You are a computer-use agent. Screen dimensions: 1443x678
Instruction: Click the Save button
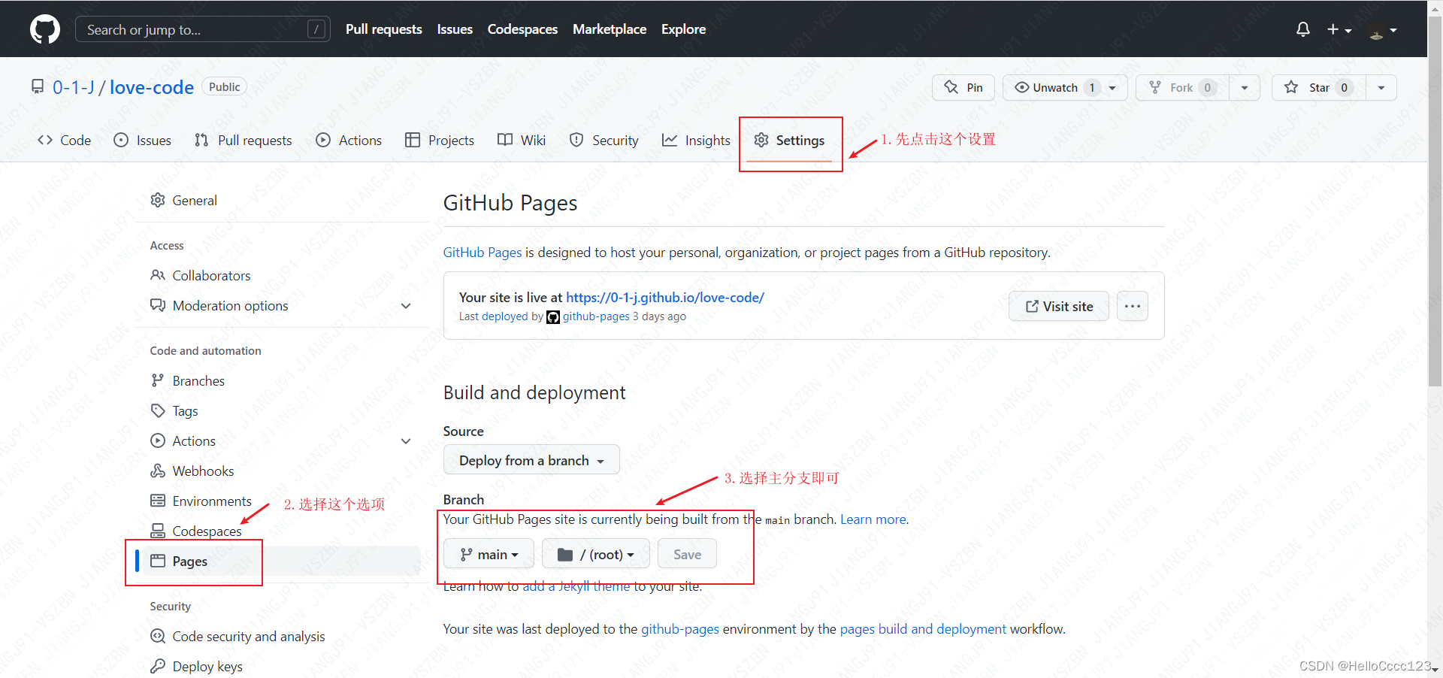pos(687,554)
